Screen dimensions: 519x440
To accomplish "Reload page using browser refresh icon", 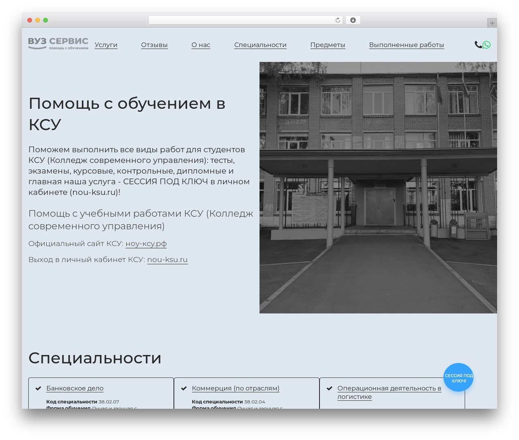I will tap(338, 20).
